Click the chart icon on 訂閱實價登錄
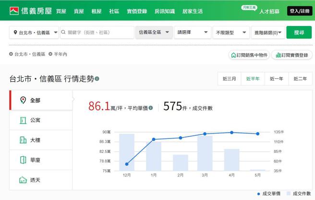The width and height of the screenshot is (315, 200). (x=278, y=55)
